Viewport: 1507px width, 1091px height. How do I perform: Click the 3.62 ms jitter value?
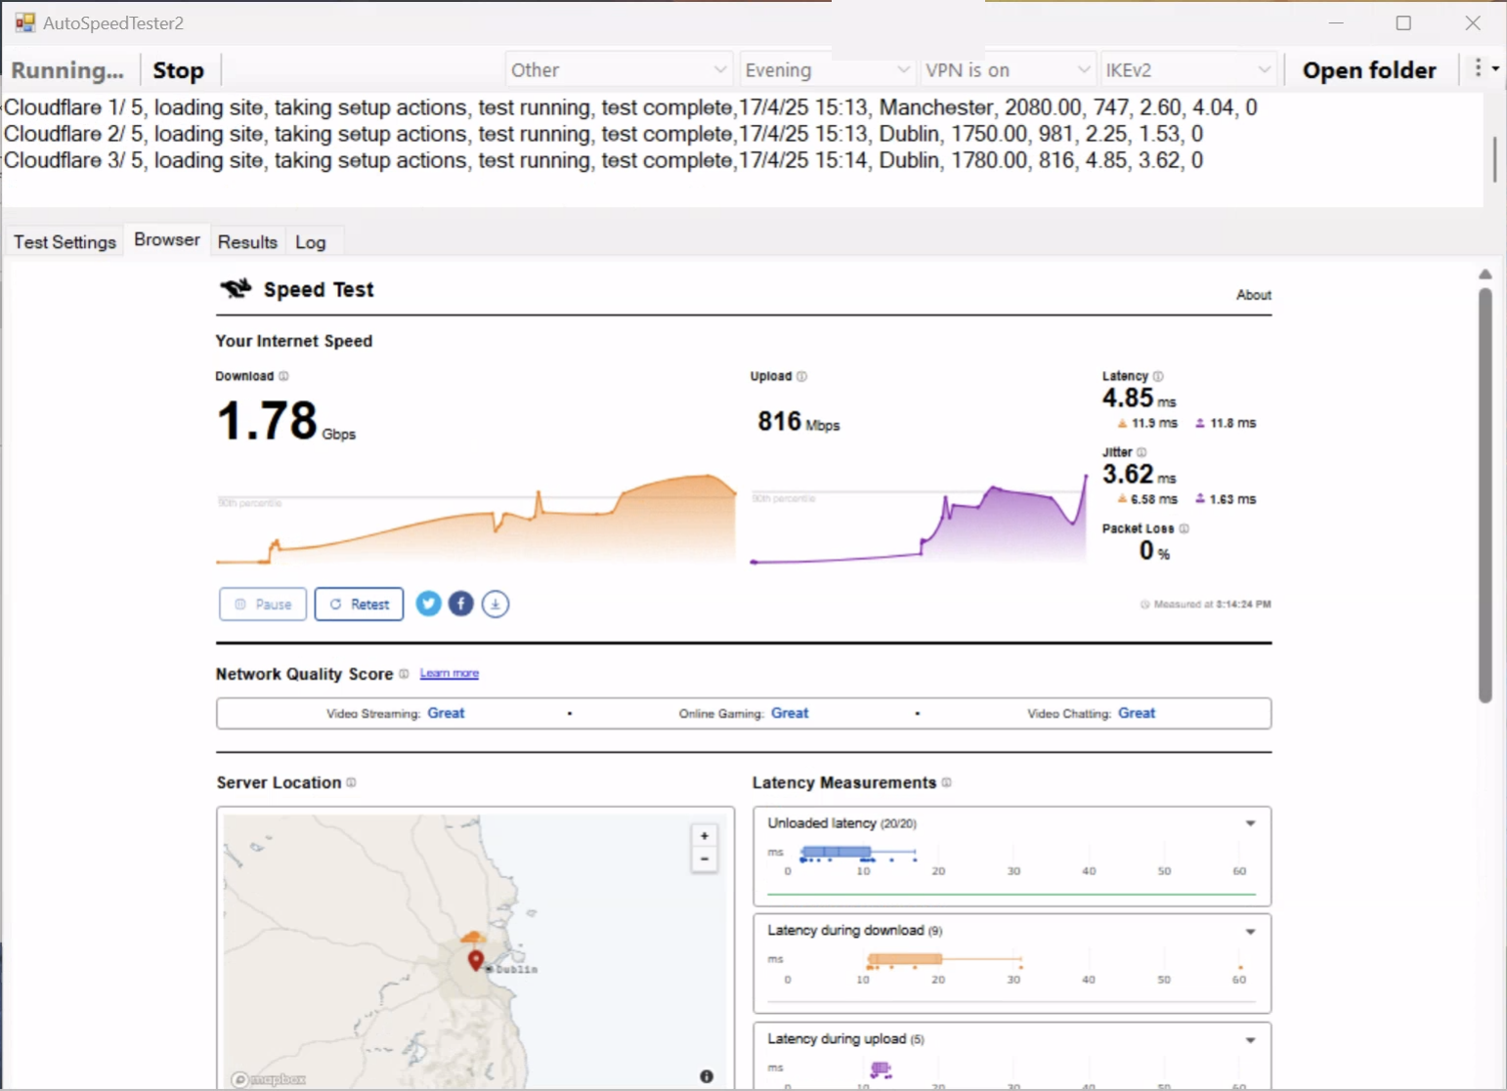pyautogui.click(x=1140, y=475)
